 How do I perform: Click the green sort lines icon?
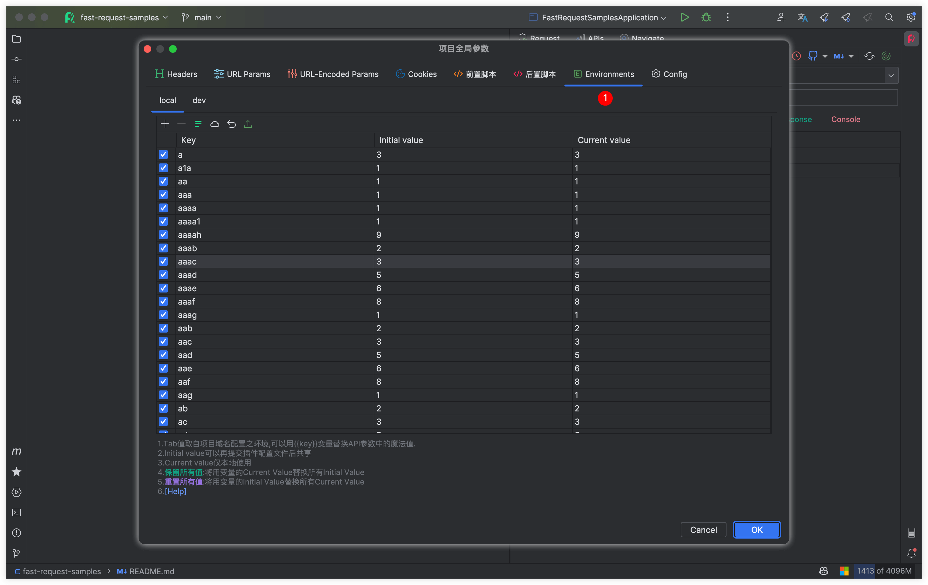tap(198, 124)
